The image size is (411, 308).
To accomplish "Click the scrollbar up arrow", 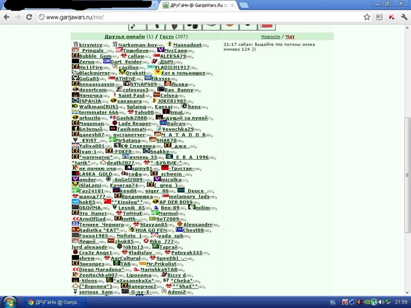I will (407, 27).
